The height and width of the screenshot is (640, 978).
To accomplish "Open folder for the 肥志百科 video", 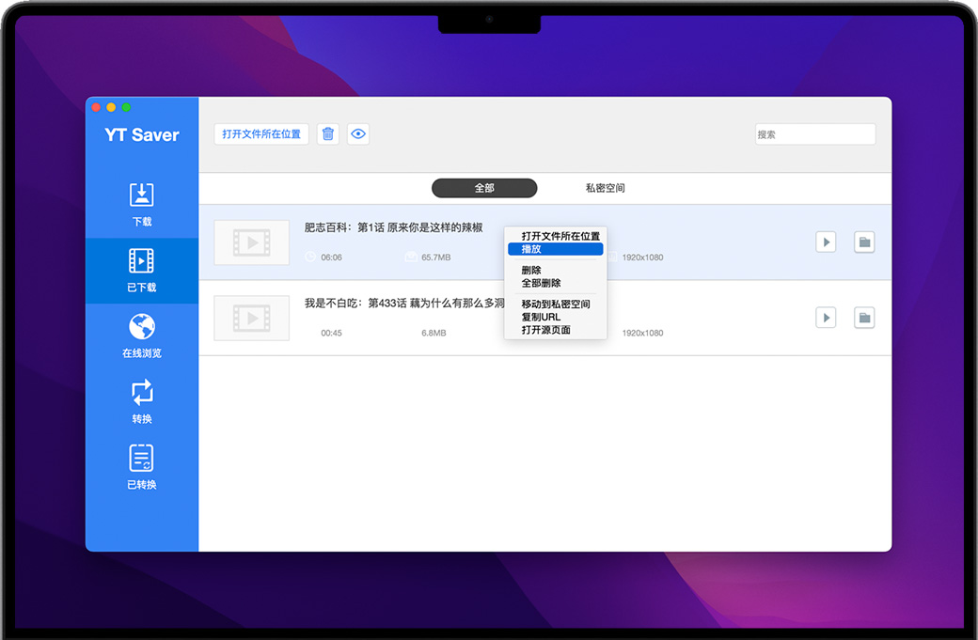I will 864,242.
